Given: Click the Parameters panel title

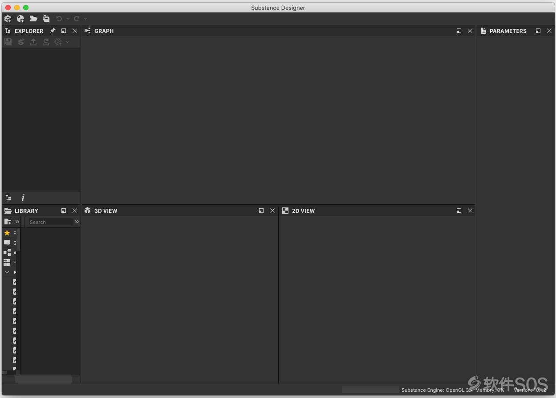Looking at the screenshot, I should click(x=508, y=31).
